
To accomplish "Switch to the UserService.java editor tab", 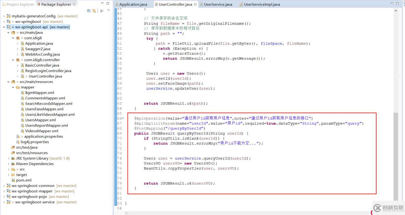I will (216, 4).
